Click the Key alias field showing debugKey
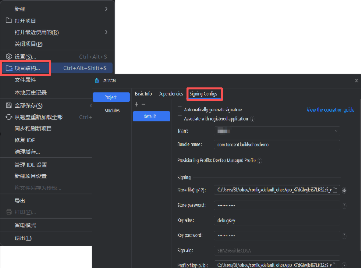361x268 pixels. [277, 220]
